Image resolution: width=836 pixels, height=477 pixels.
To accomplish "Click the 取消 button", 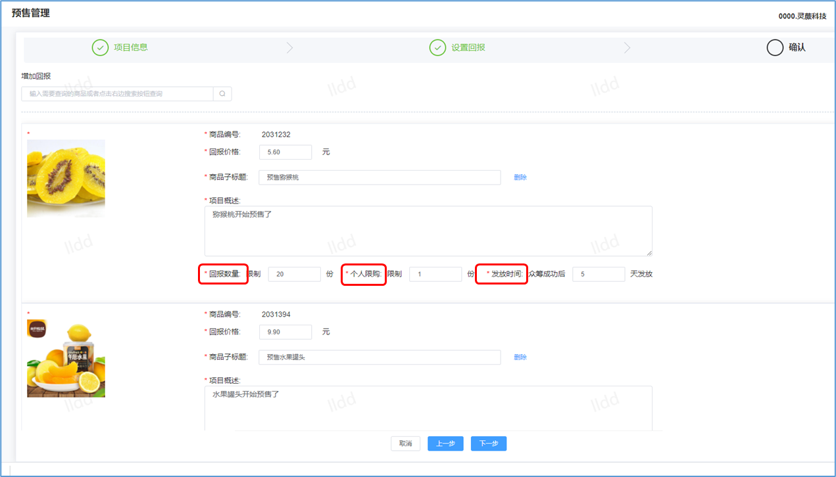I will (x=405, y=443).
